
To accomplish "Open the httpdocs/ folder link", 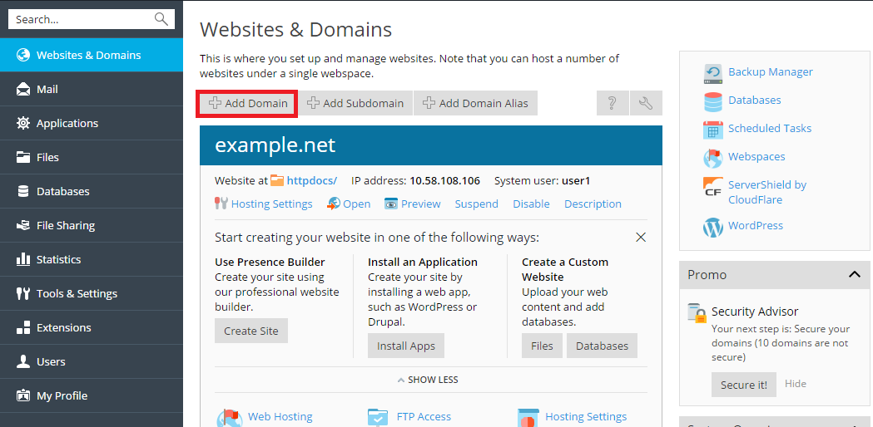I will click(311, 180).
